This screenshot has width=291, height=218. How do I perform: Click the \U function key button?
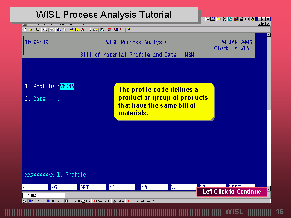[x=183, y=187]
